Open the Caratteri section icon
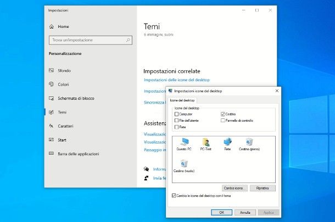Viewport: 335px width, 222px height. click(51, 126)
